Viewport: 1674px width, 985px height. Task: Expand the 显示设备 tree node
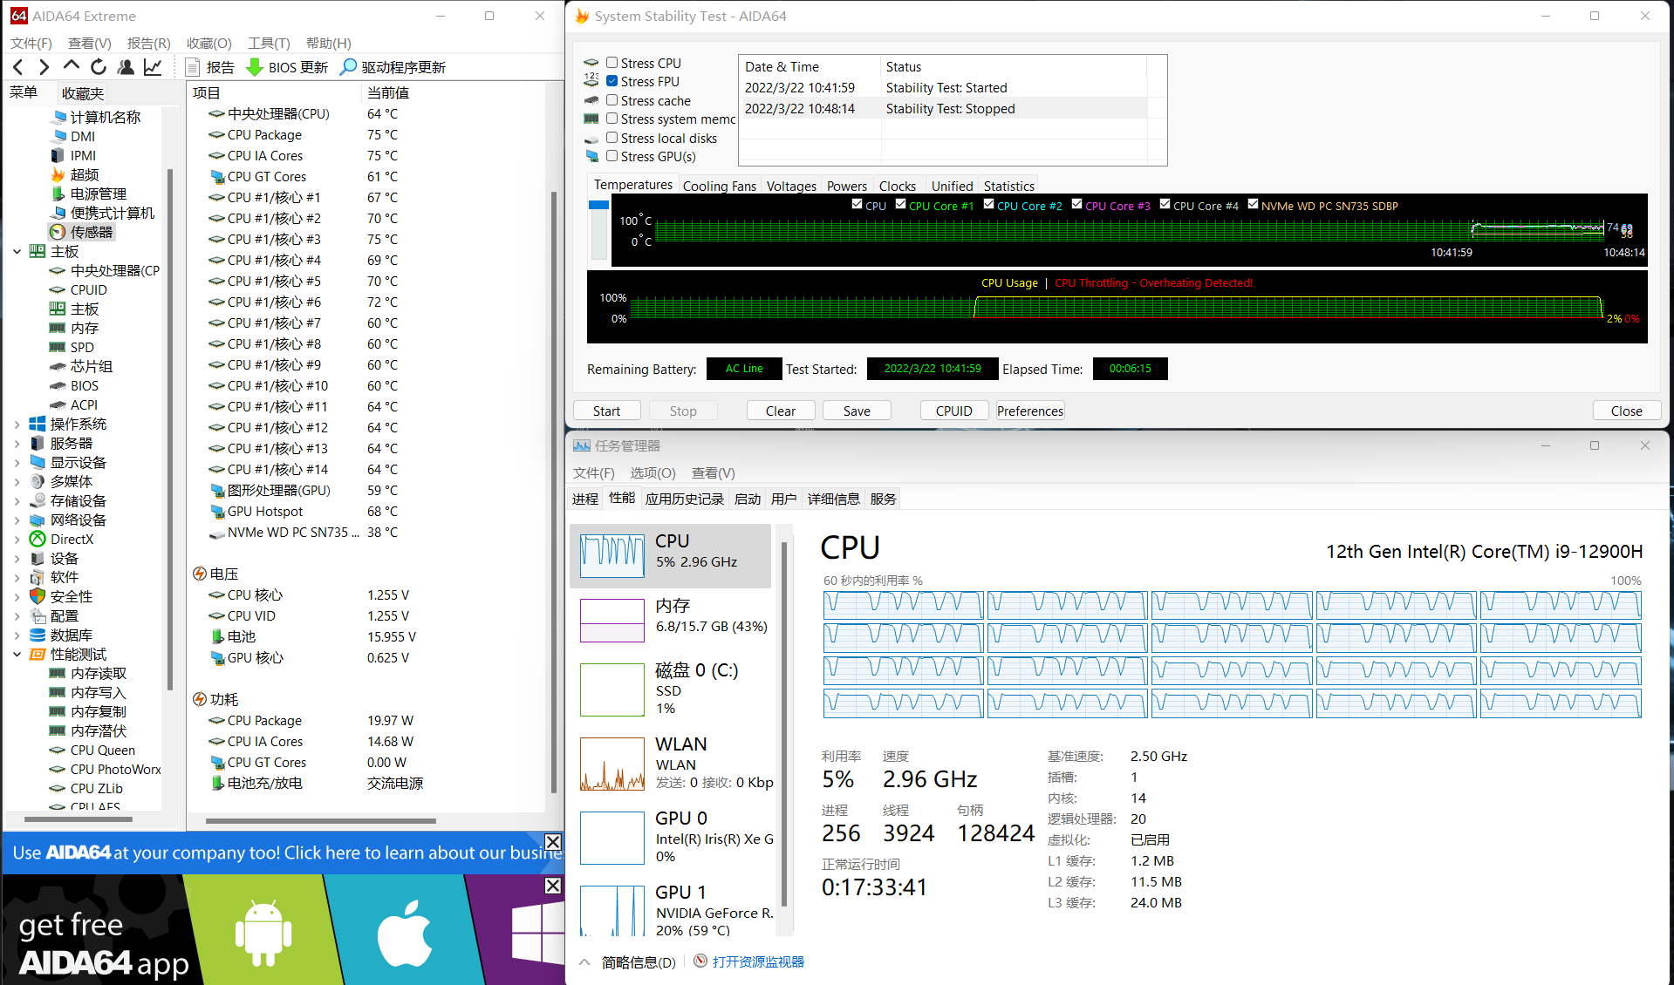click(17, 462)
